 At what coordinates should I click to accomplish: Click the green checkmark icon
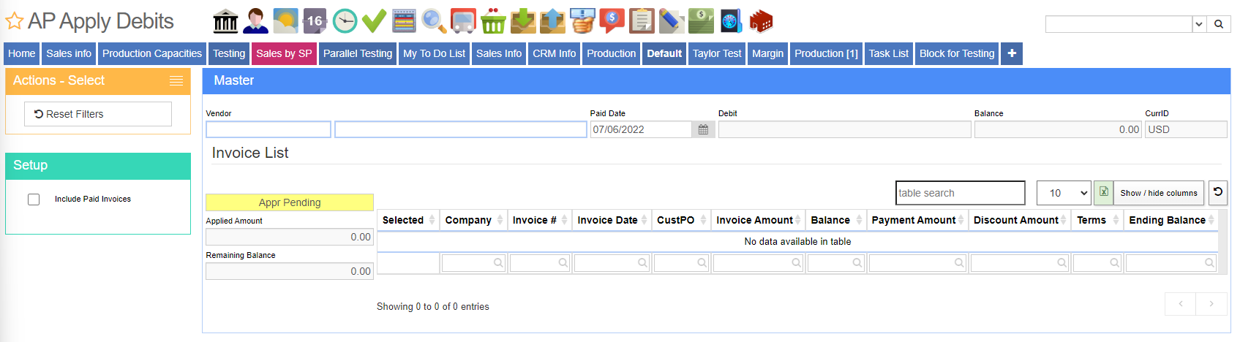pyautogui.click(x=374, y=21)
